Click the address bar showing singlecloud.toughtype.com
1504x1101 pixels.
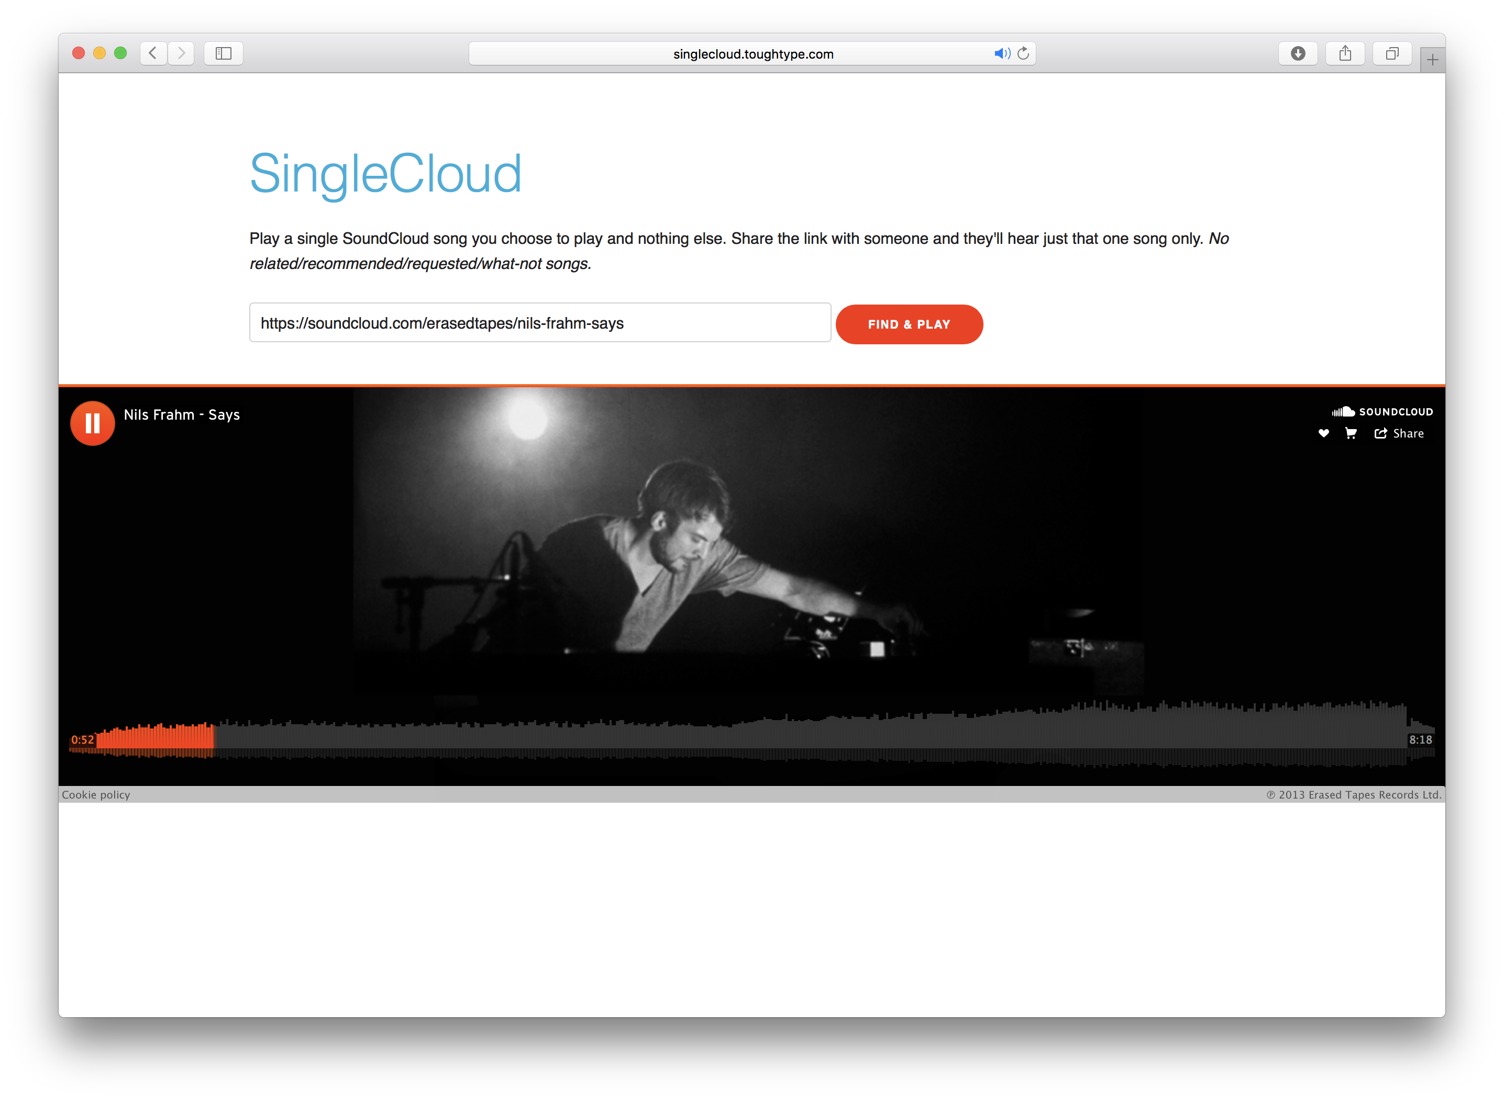coord(751,53)
